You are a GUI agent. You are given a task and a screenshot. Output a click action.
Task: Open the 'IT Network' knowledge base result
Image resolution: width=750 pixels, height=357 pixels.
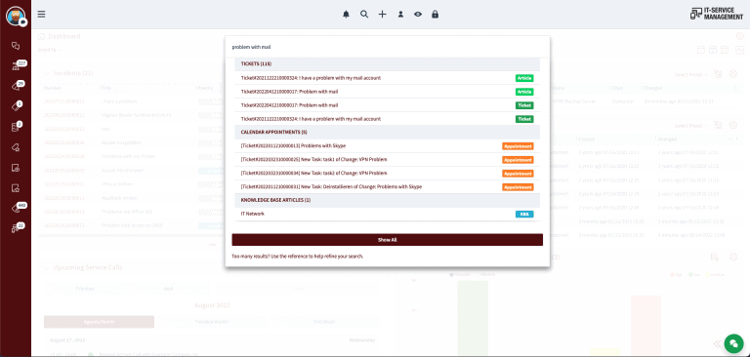(387, 214)
